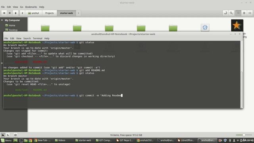Click the right path-bar scroll arrow

[x=79, y=13]
